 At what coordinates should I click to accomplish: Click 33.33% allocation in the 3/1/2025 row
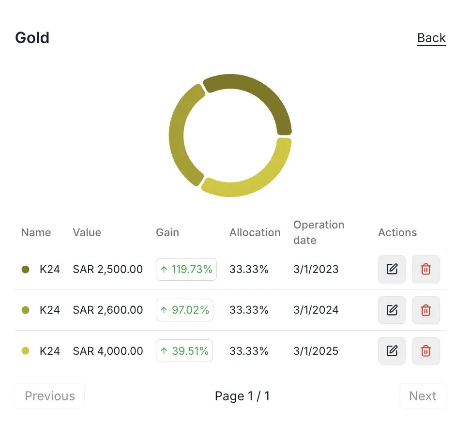[249, 351]
